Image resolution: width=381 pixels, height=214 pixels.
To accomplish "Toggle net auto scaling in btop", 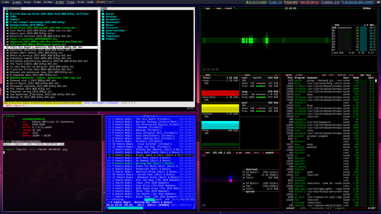I will (x=248, y=152).
